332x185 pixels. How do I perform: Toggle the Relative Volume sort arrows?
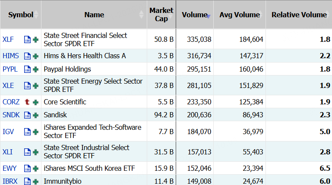coord(330,15)
